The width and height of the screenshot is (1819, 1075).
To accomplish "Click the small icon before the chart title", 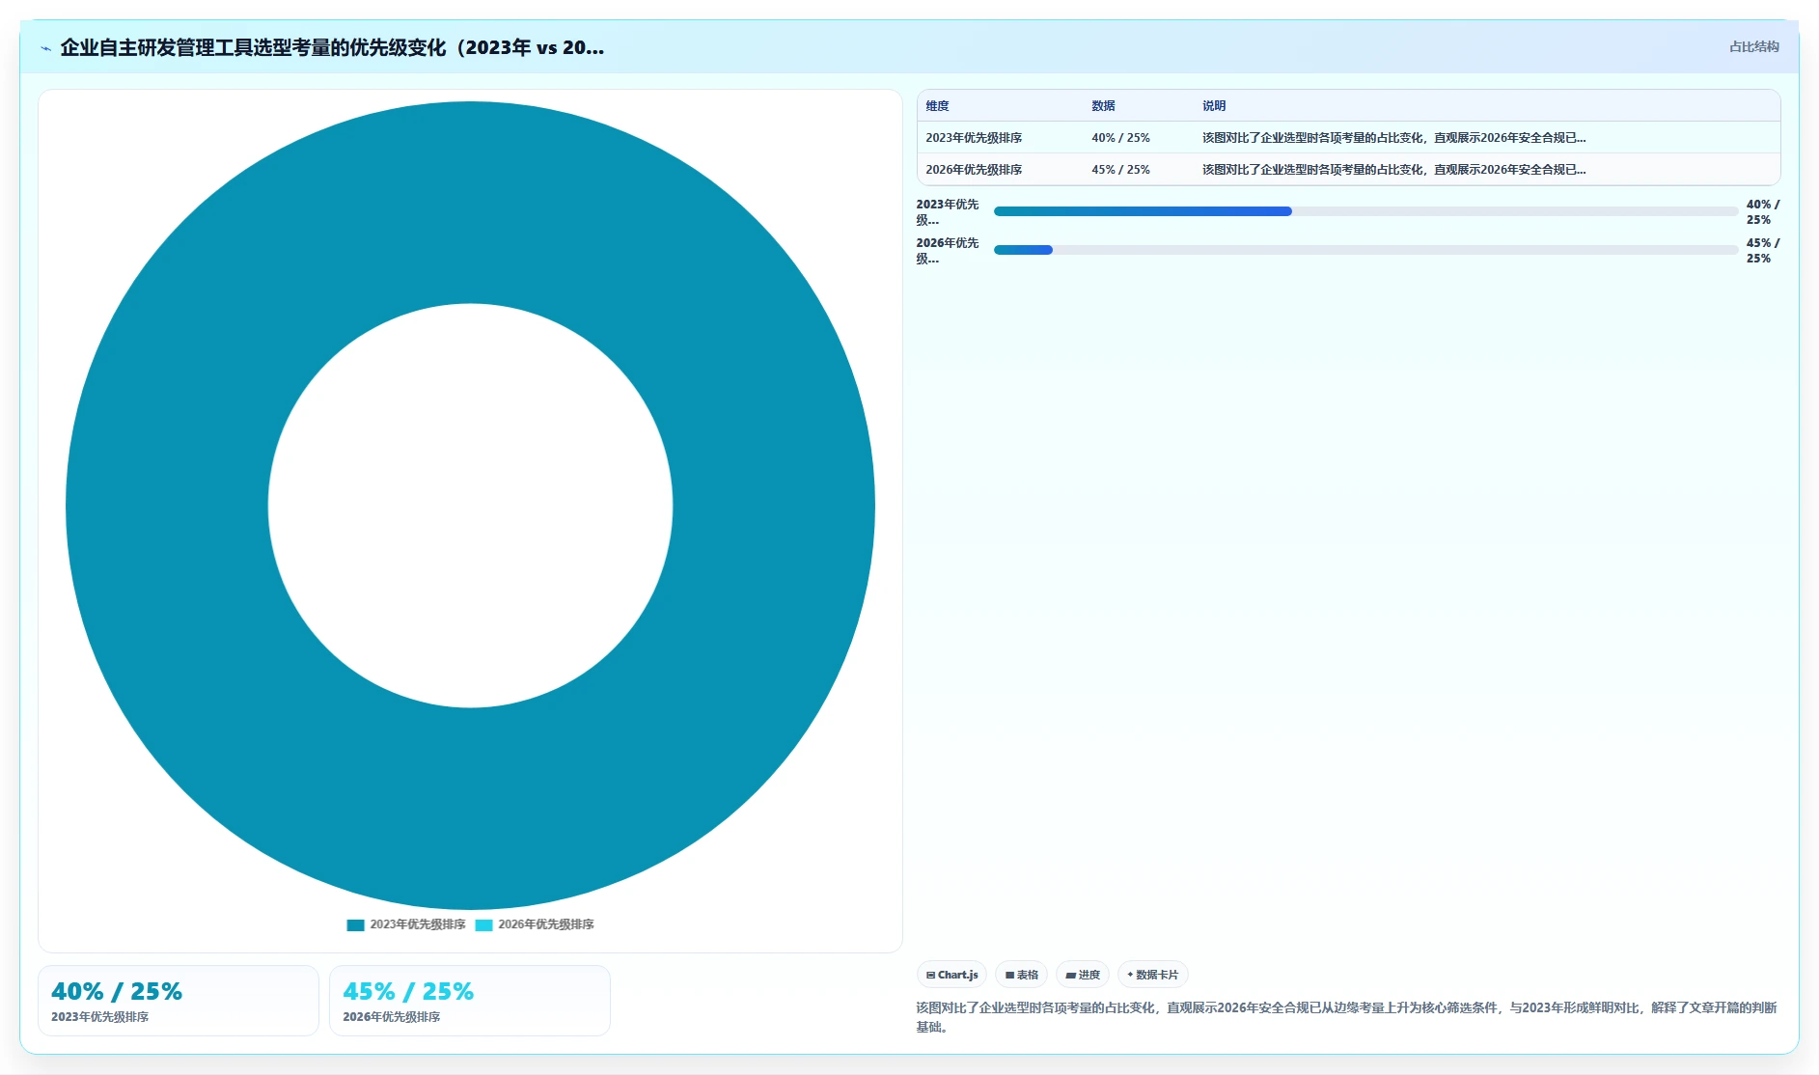I will [45, 48].
